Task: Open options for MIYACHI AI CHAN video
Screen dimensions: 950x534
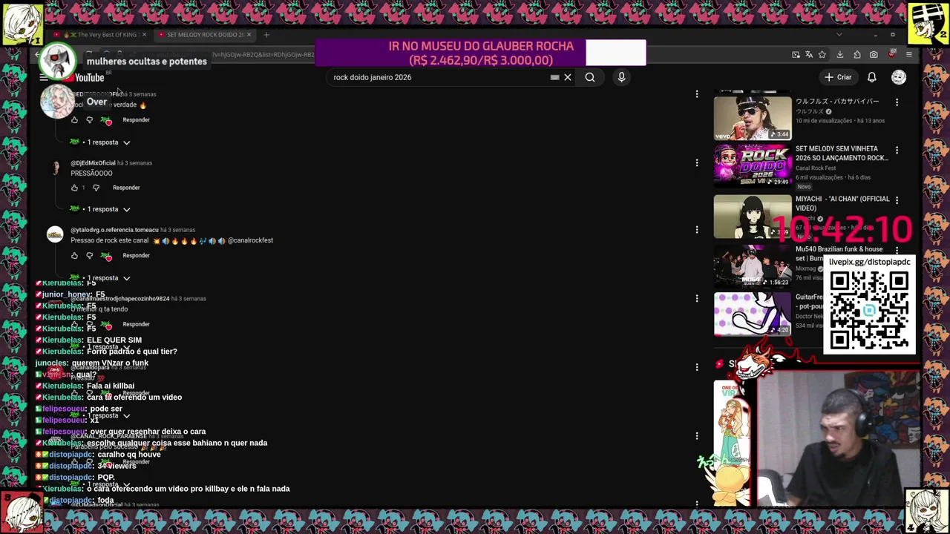Action: click(x=897, y=200)
